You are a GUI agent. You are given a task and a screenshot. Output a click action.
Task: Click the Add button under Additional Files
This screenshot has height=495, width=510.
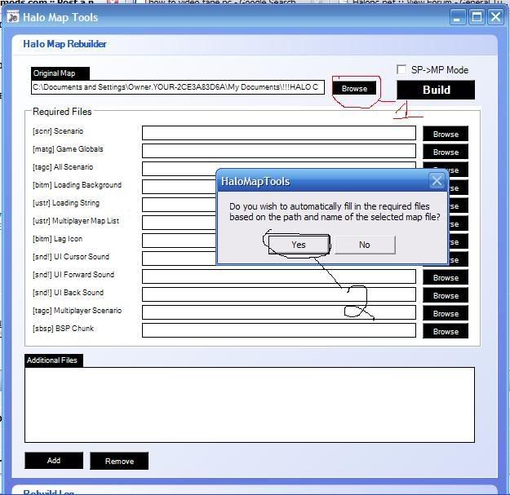54,460
